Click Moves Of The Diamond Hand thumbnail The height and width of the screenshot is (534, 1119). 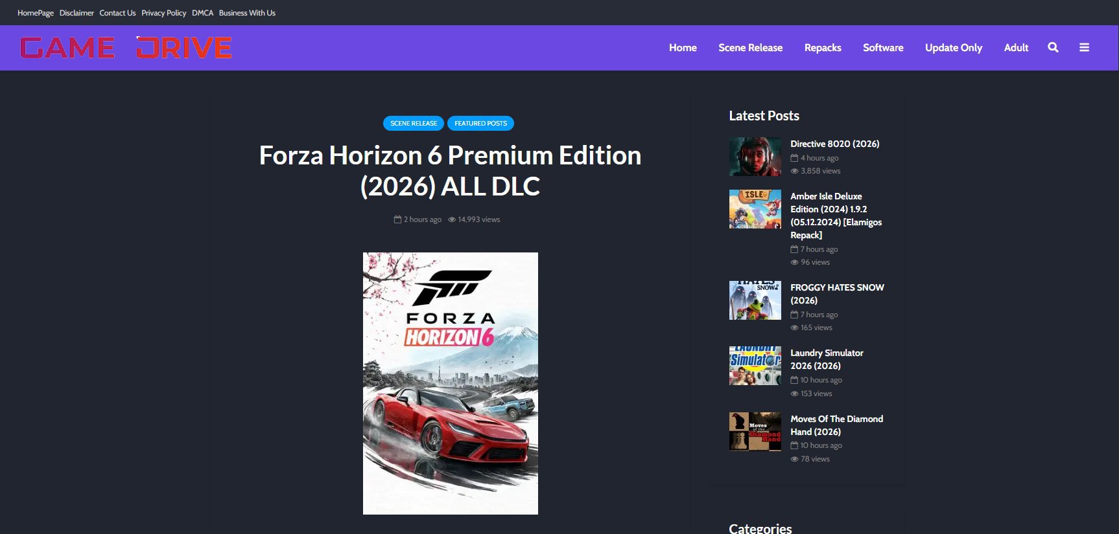point(755,432)
